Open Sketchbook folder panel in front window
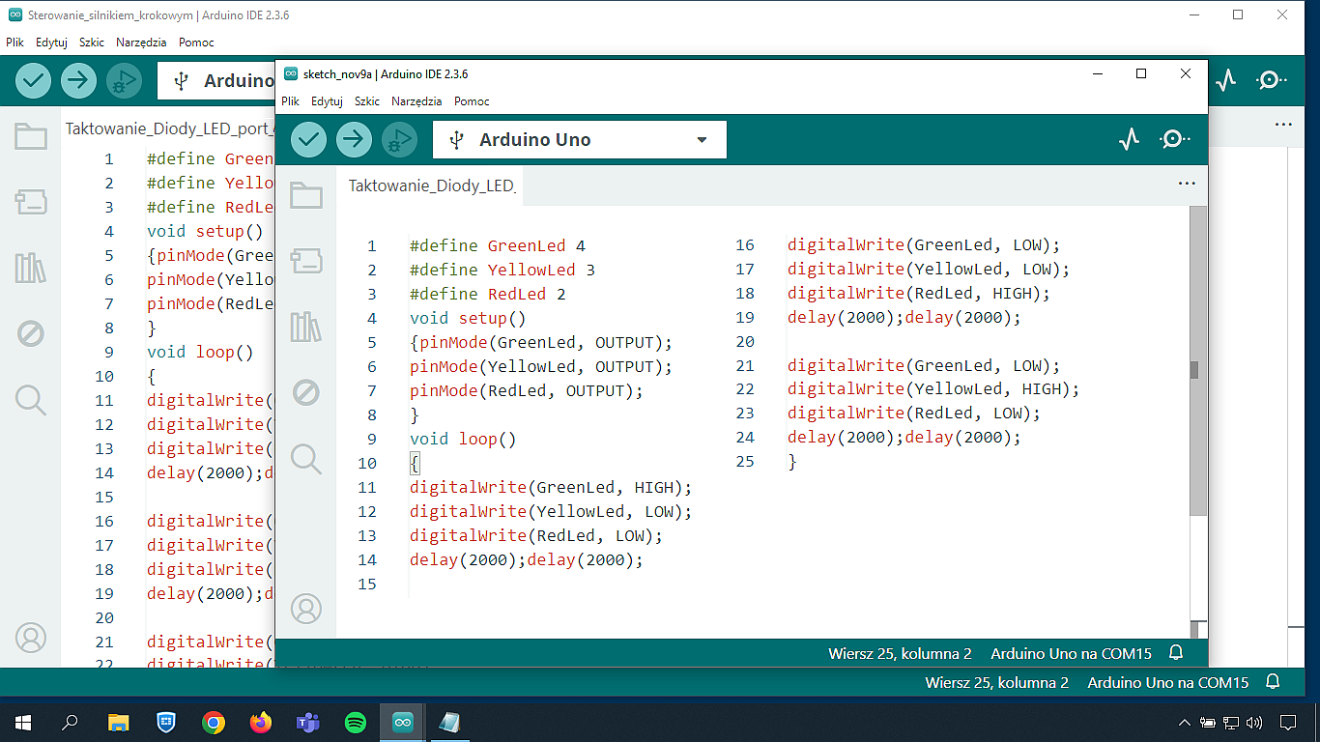Image resolution: width=1320 pixels, height=742 pixels. 306,195
